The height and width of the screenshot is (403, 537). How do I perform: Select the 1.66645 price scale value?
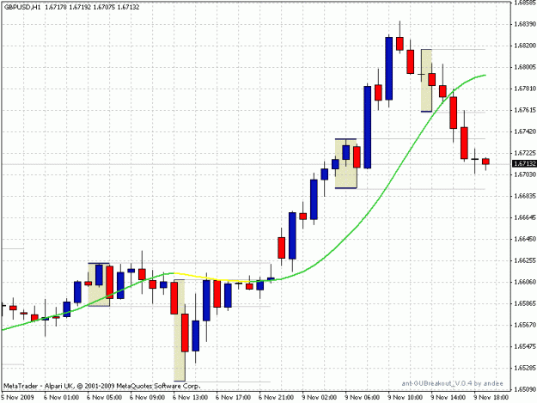(525, 217)
